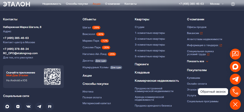Open Социальные программы link
The width and height of the screenshot is (244, 112).
203,101
